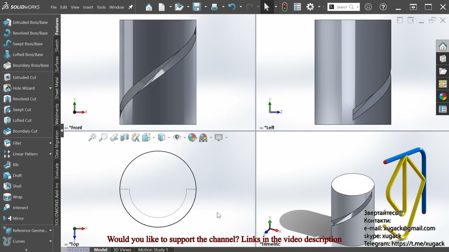Select the Boundary Boss/Base tool
The width and height of the screenshot is (449, 252).
(26, 65)
